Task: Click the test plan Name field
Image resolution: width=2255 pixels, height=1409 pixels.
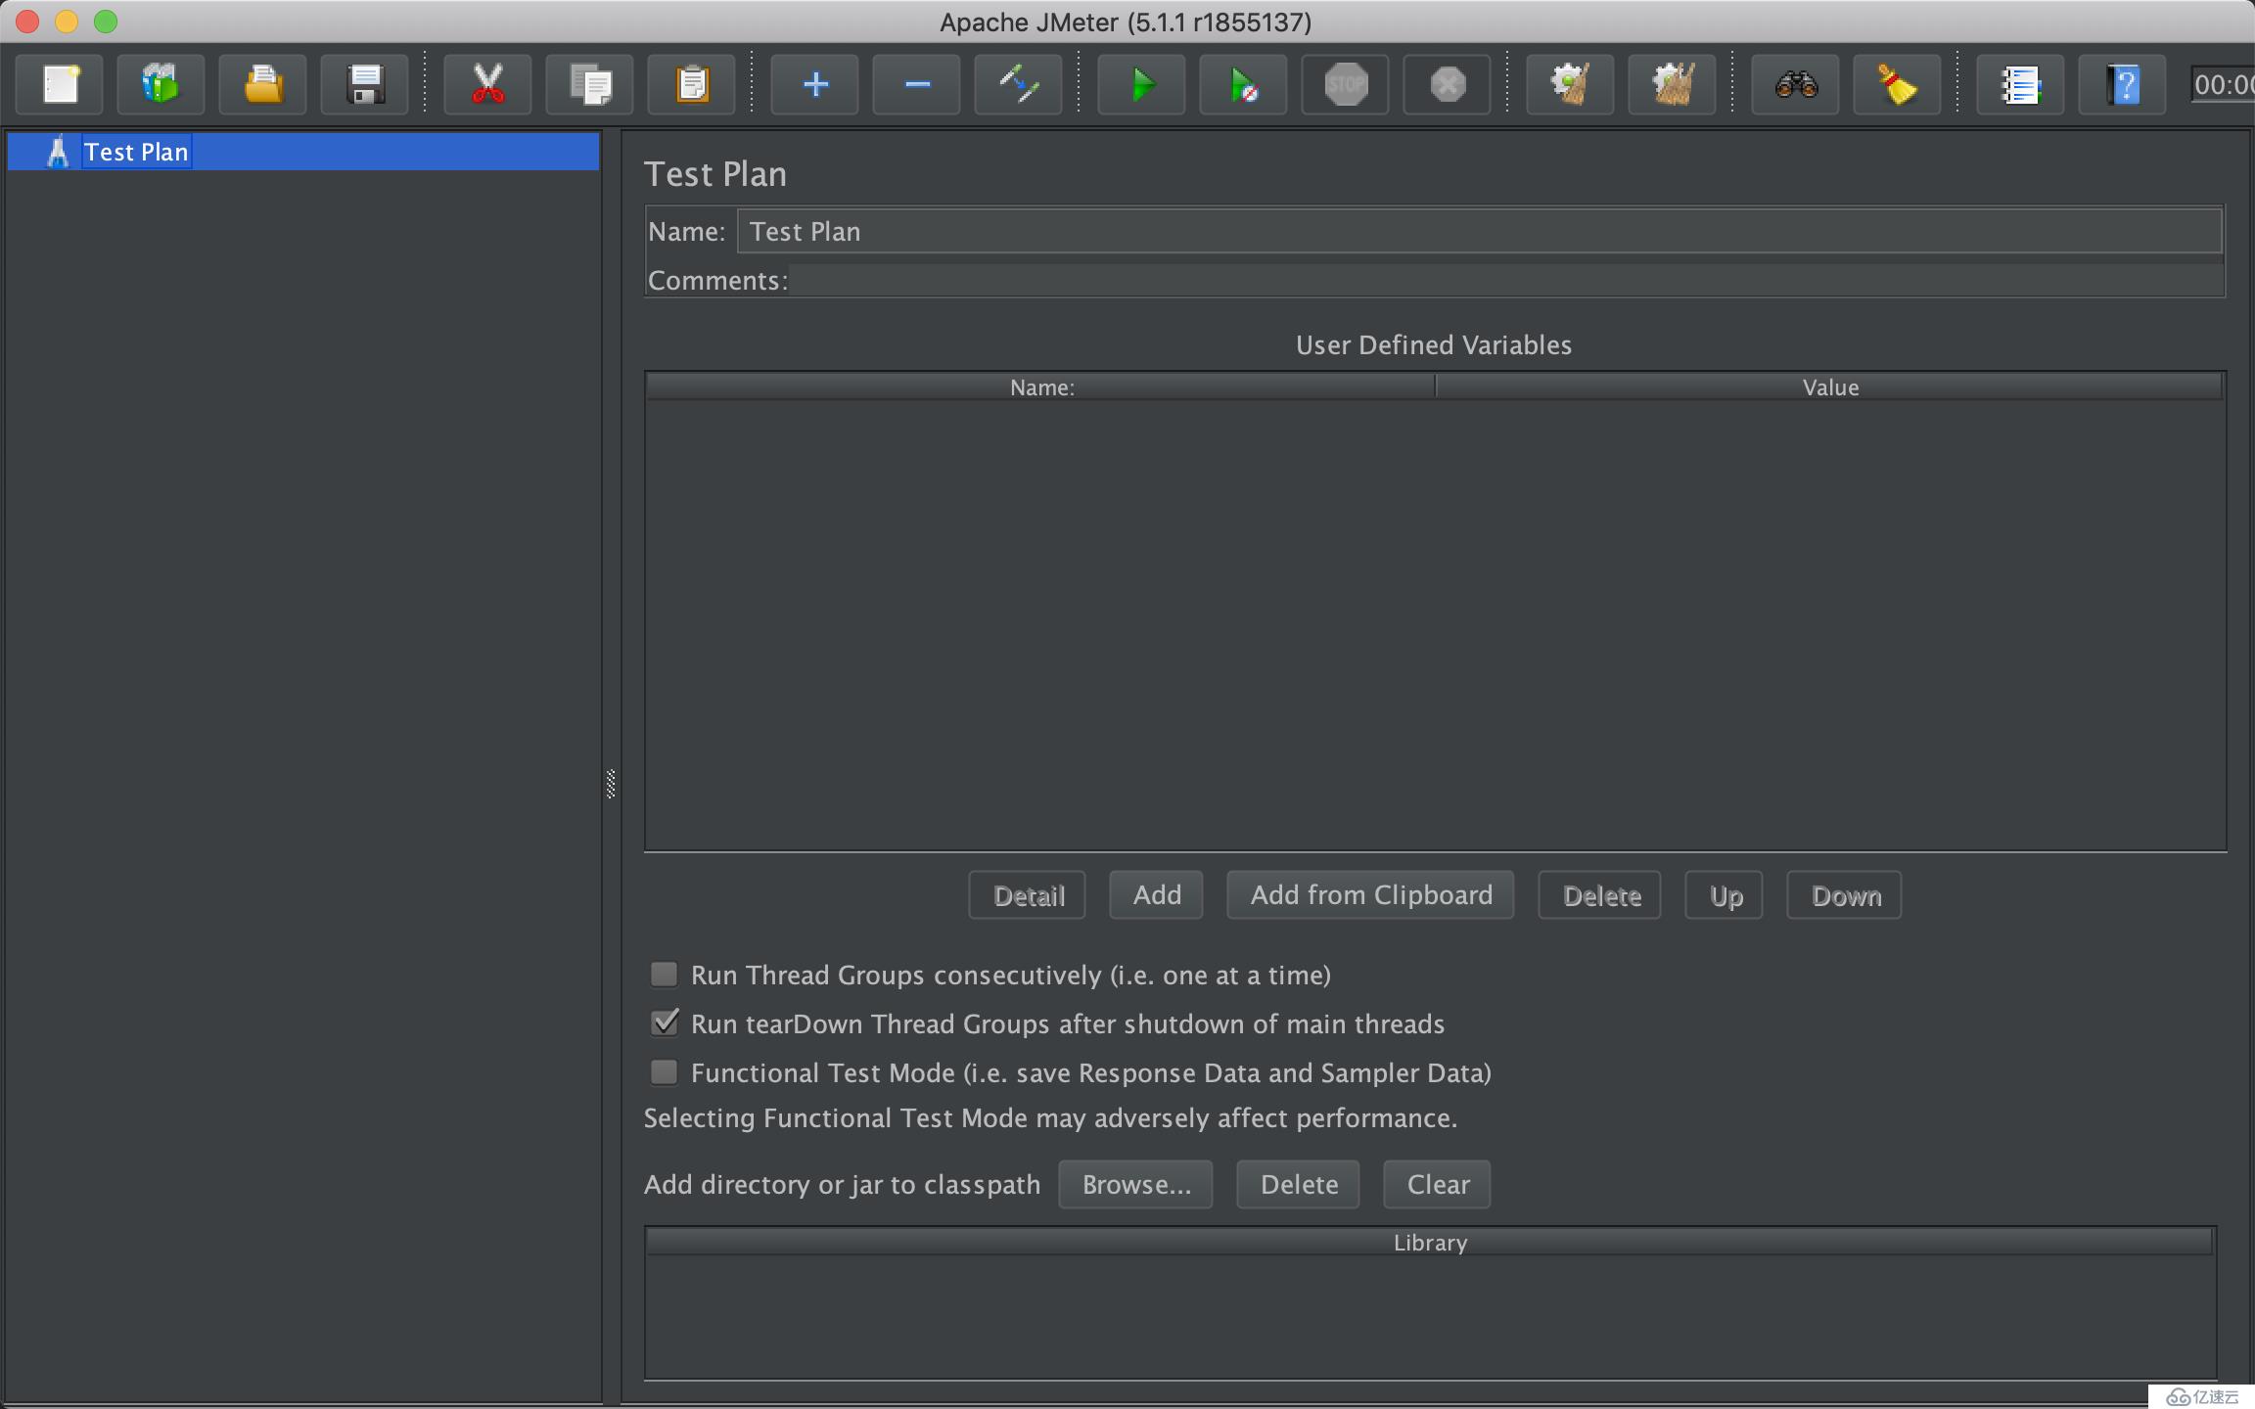Action: (1479, 232)
